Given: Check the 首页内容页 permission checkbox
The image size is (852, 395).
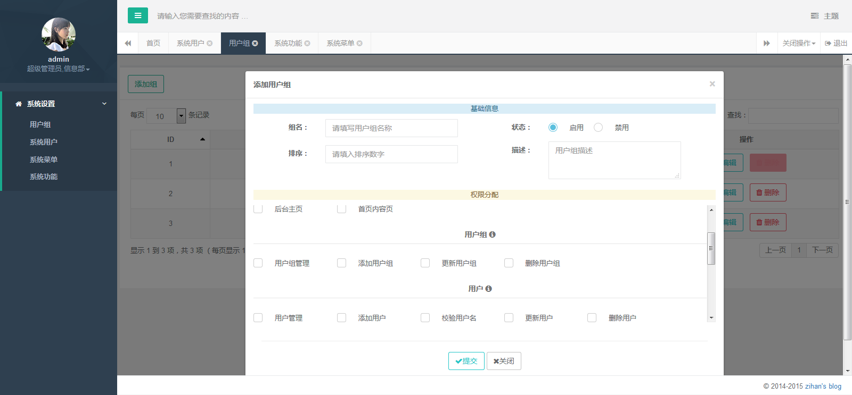Looking at the screenshot, I should [x=342, y=209].
